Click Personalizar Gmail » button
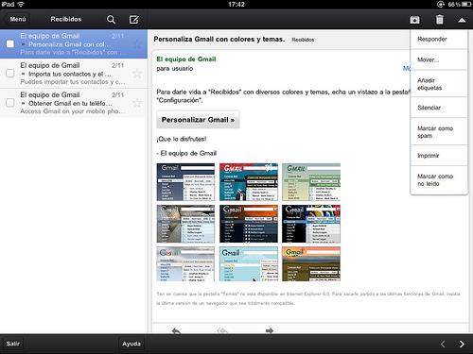The image size is (473, 354). click(198, 120)
